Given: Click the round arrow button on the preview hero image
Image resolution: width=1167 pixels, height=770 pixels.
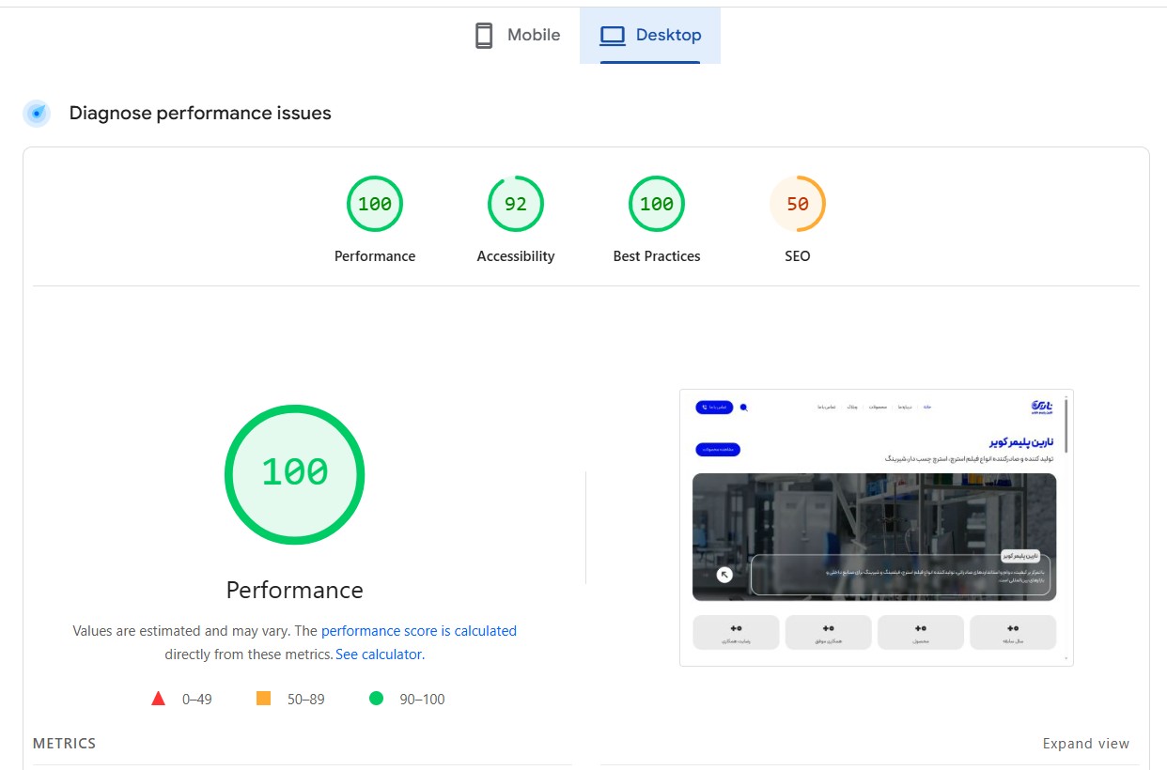Looking at the screenshot, I should click(724, 575).
